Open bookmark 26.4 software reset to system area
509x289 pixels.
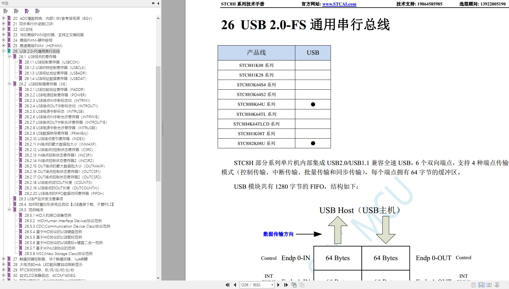[67, 204]
